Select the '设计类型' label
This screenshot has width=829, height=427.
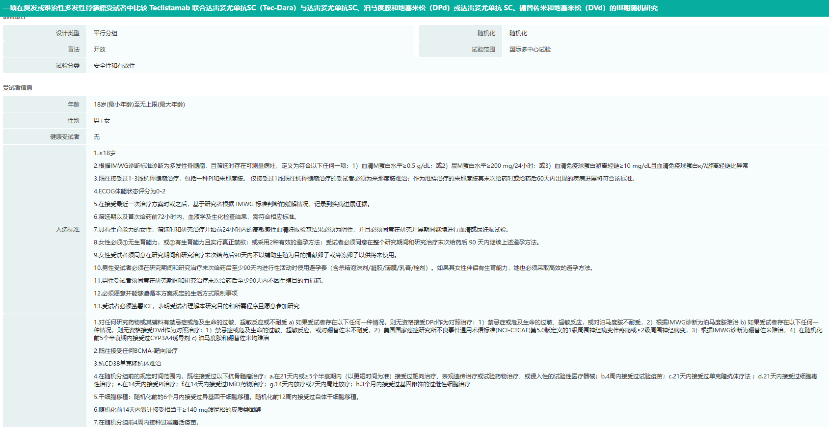[x=68, y=33]
